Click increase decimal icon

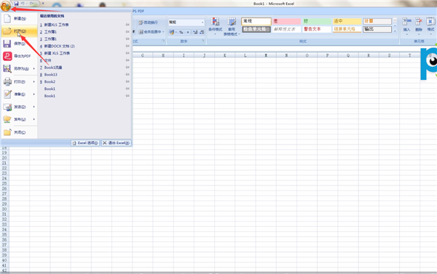point(195,32)
